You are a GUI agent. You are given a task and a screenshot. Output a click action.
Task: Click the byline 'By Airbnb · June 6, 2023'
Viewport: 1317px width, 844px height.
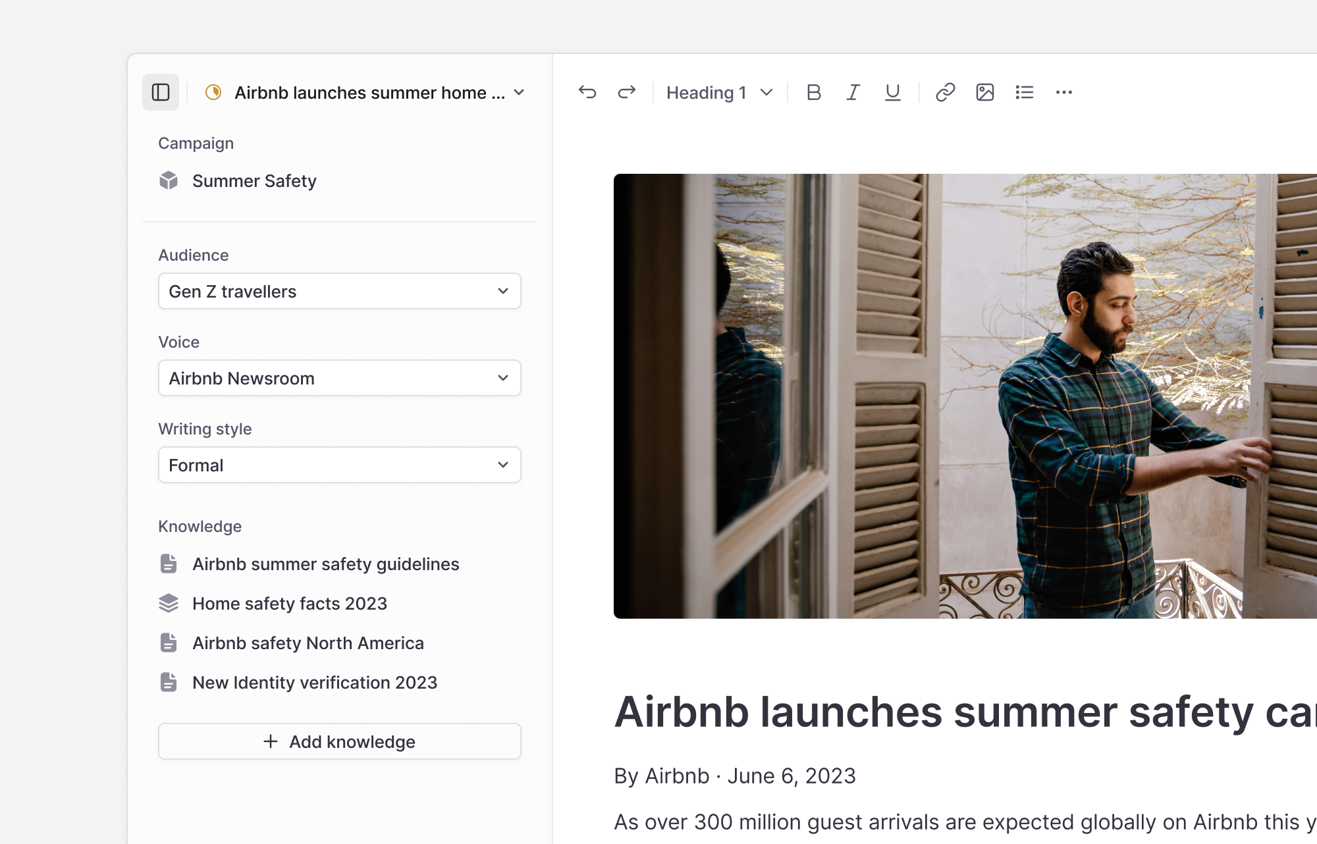(735, 776)
